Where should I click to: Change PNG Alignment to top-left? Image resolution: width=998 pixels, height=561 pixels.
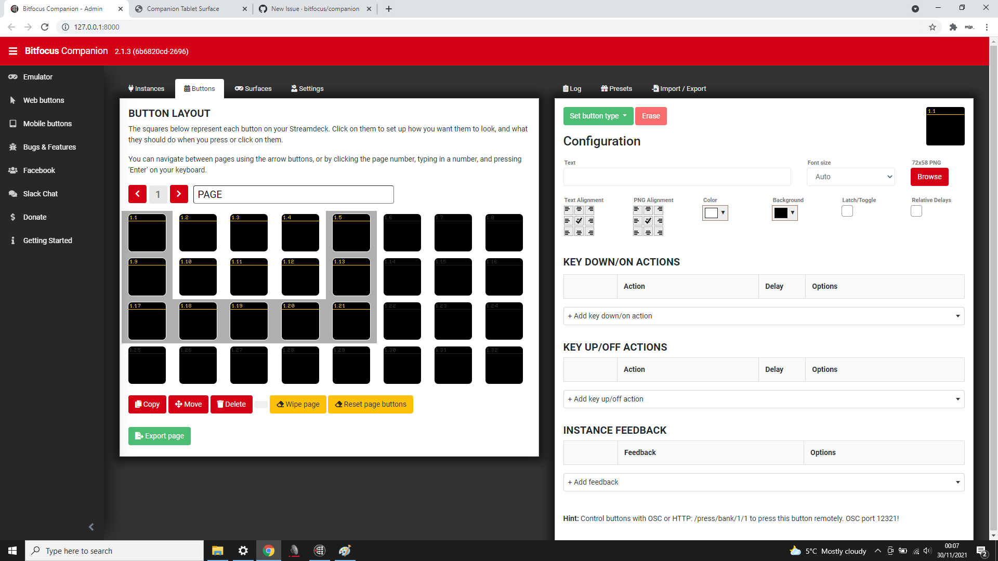[637, 209]
